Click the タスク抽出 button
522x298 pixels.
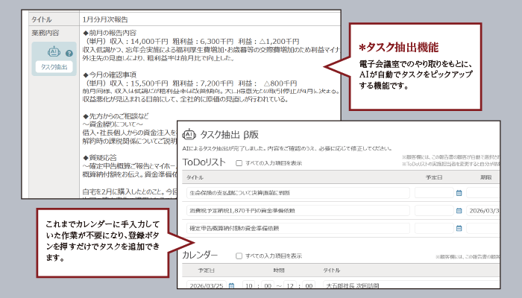54,67
